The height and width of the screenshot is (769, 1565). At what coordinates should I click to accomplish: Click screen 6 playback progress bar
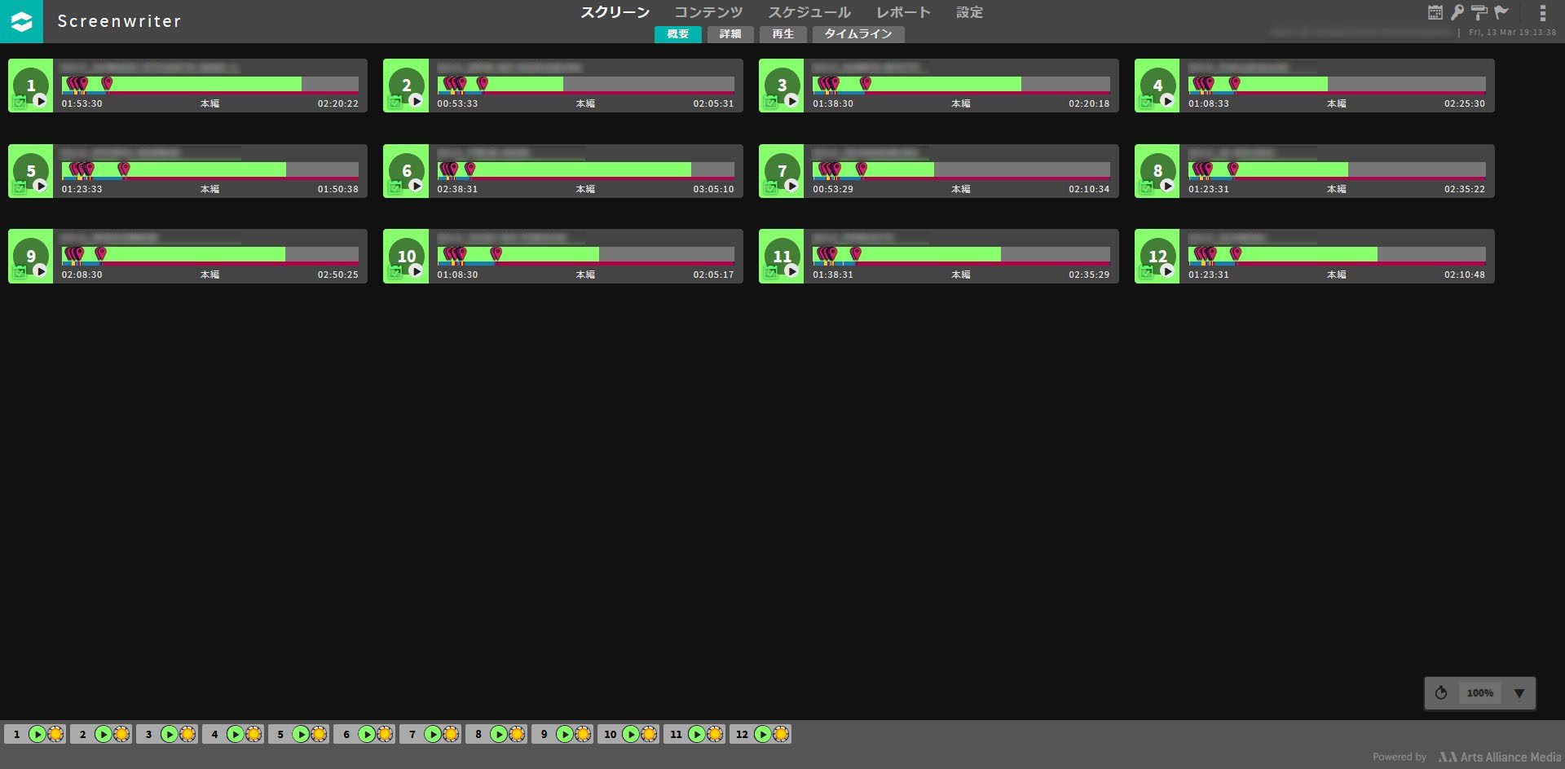pyautogui.click(x=585, y=169)
